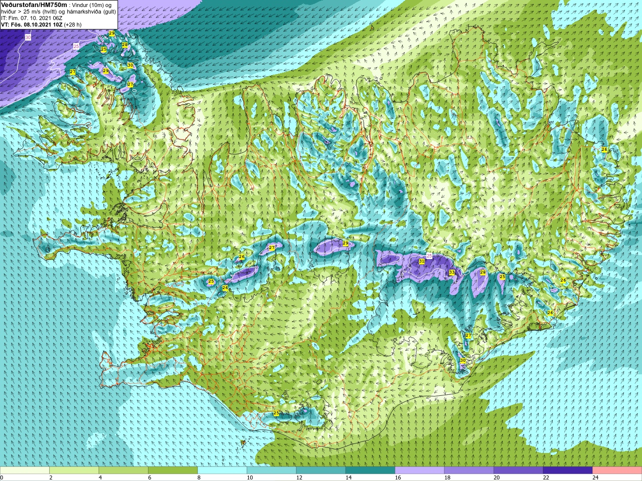Pick the salmon pink 24+ swatch

point(617,470)
